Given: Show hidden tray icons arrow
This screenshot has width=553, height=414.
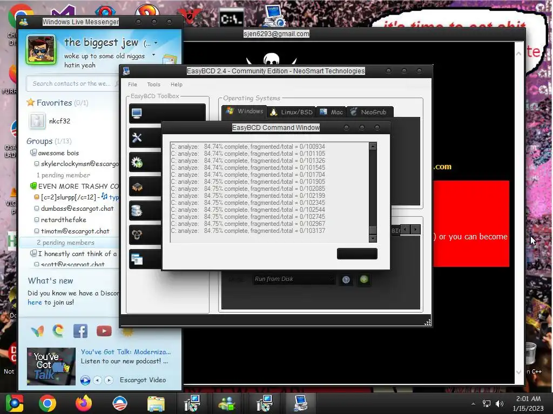Looking at the screenshot, I should pos(473,404).
